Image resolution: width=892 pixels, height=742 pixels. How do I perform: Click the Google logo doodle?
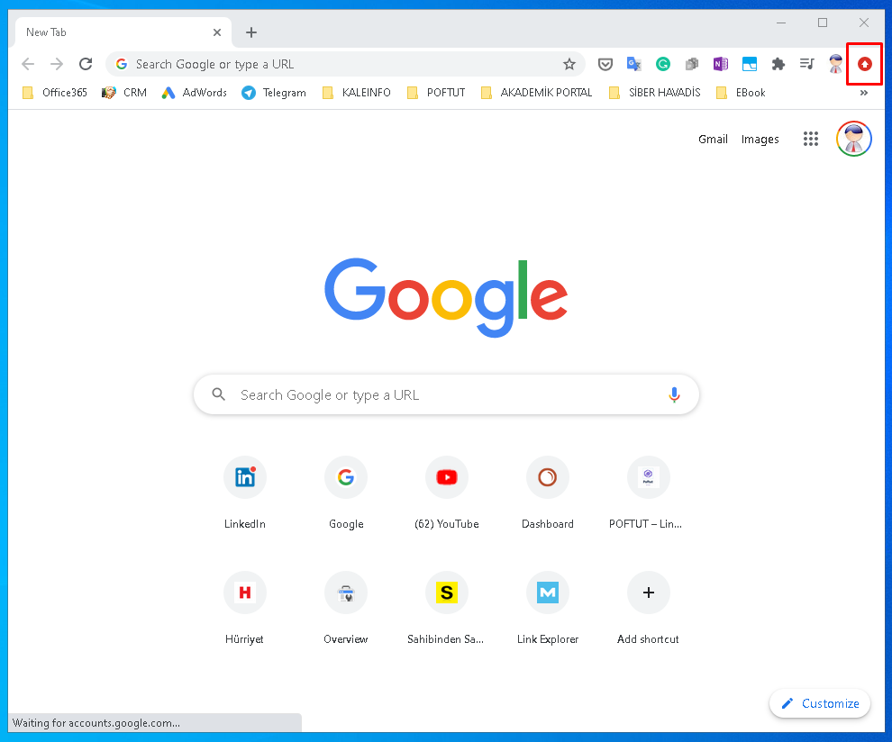tap(446, 297)
